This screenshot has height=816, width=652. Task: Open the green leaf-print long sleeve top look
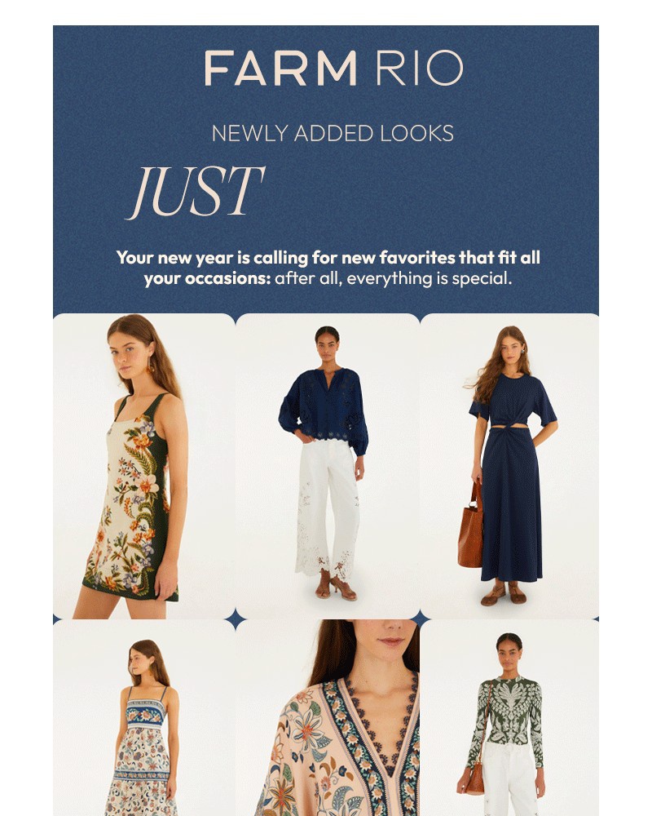pyautogui.click(x=509, y=717)
